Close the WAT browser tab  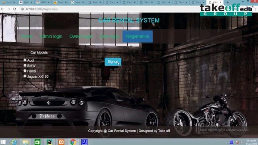click(48, 2)
